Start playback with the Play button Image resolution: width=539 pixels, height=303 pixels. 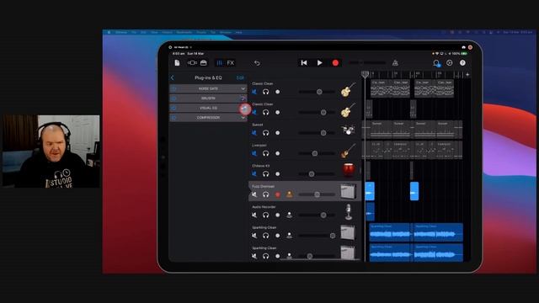pos(320,63)
